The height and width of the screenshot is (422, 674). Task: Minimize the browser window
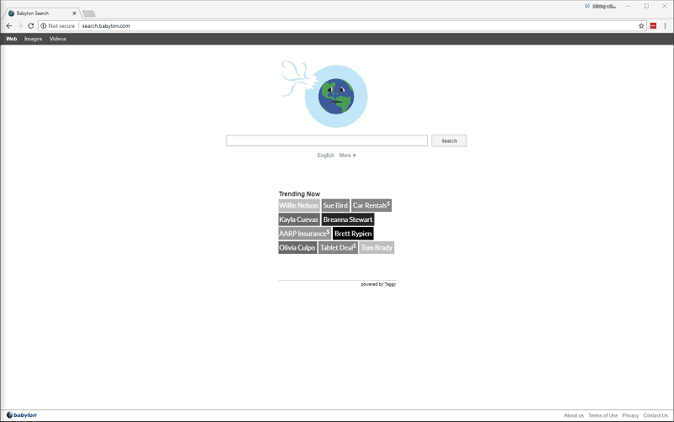point(629,6)
